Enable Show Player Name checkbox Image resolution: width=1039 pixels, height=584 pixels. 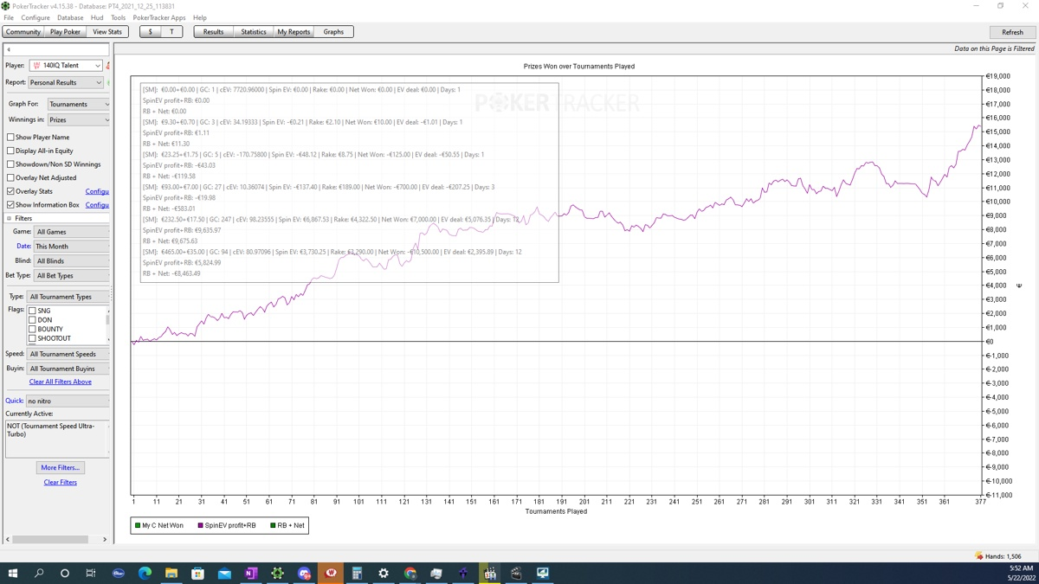click(10, 137)
